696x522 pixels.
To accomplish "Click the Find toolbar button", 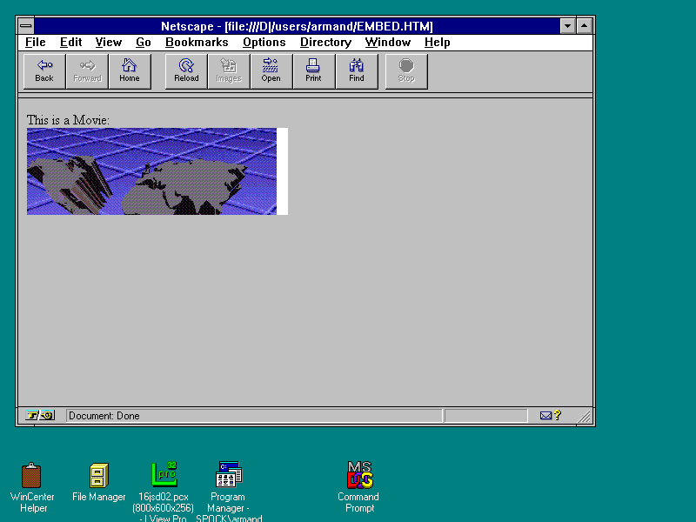I will pyautogui.click(x=357, y=71).
